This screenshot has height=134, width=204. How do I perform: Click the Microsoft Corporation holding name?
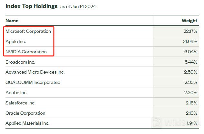[x=28, y=31]
